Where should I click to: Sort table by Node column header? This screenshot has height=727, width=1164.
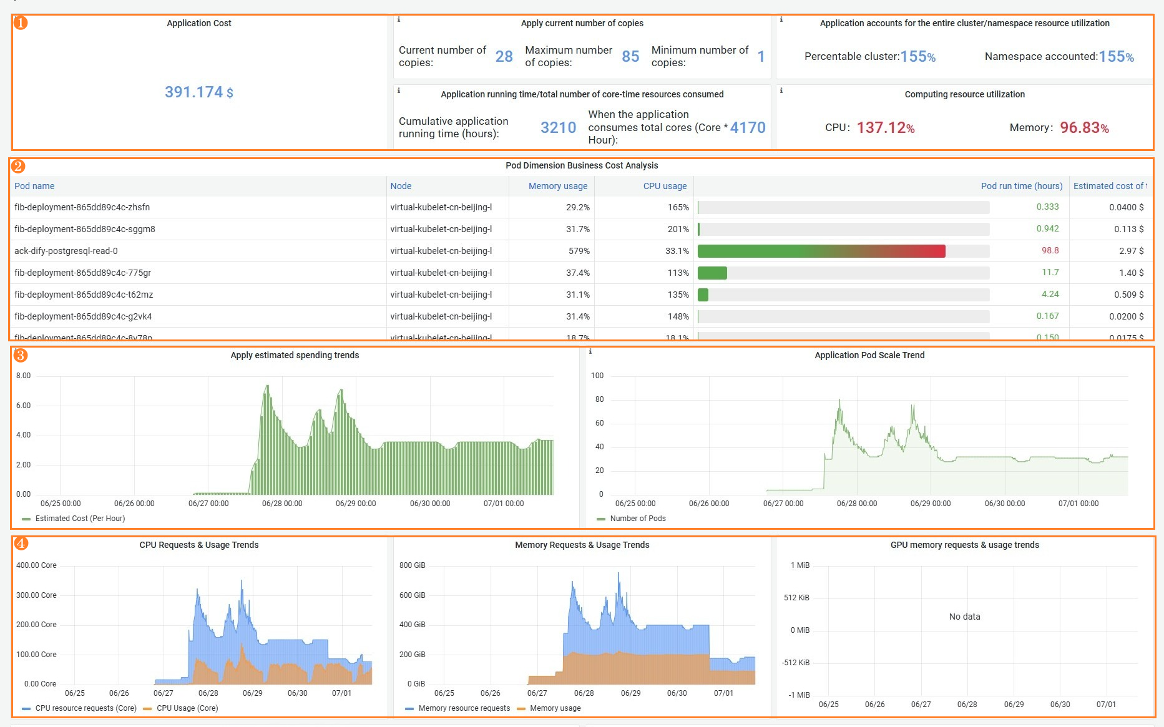(401, 186)
